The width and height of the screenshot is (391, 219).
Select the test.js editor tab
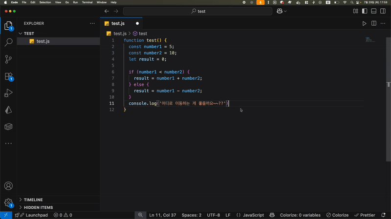point(118,23)
